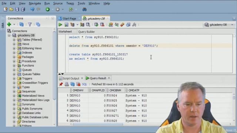This screenshot has height=133, width=237.
Task: Click Refresh connections icon in Connections panel
Action: pos(21,24)
